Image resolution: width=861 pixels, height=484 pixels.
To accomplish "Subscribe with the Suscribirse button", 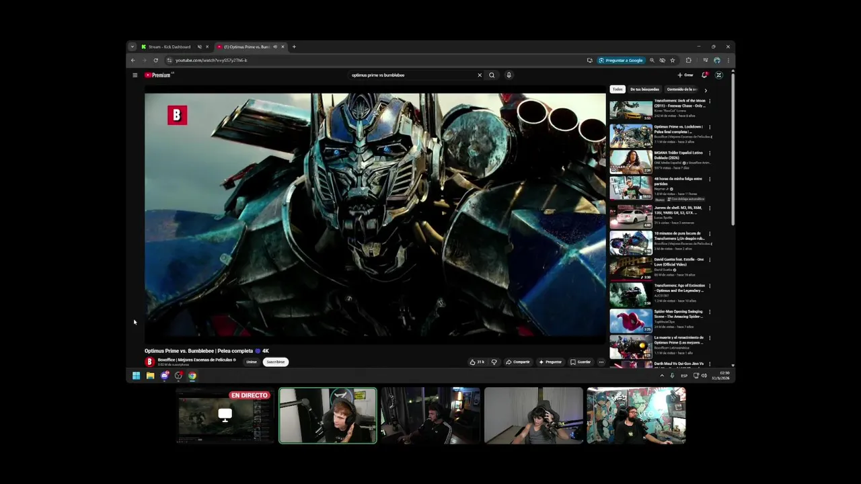I will [276, 362].
